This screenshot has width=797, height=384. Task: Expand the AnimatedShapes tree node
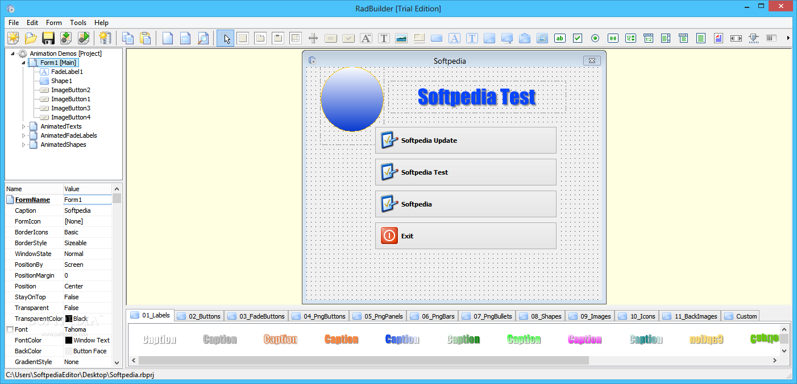(x=24, y=144)
